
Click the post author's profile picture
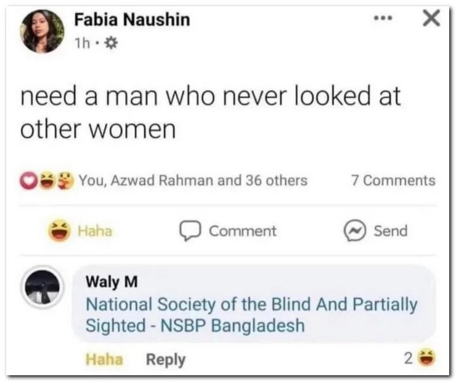click(43, 31)
